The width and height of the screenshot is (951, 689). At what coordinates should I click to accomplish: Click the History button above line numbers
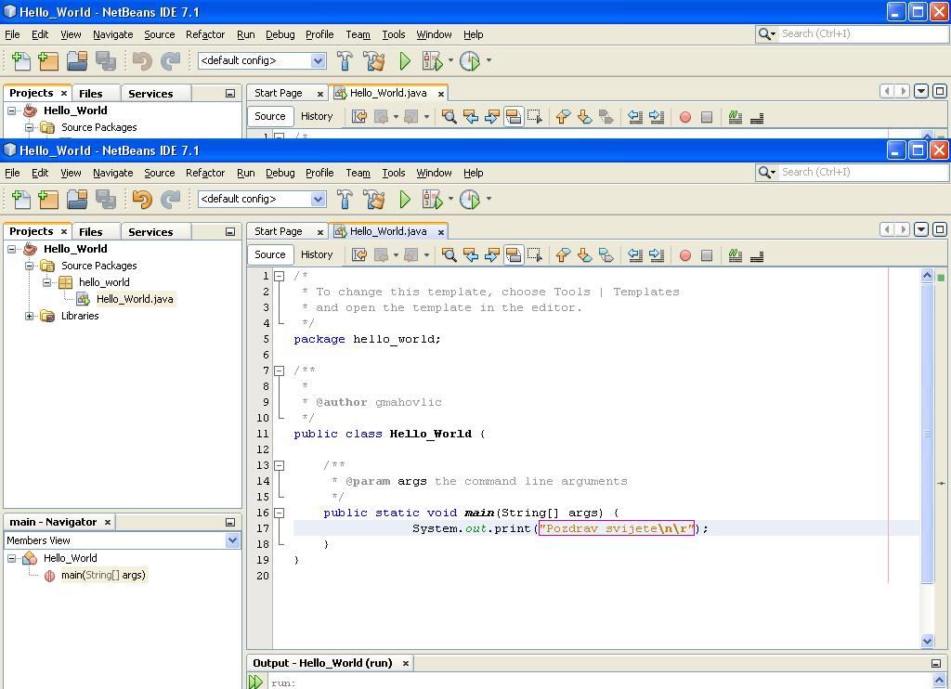click(317, 254)
